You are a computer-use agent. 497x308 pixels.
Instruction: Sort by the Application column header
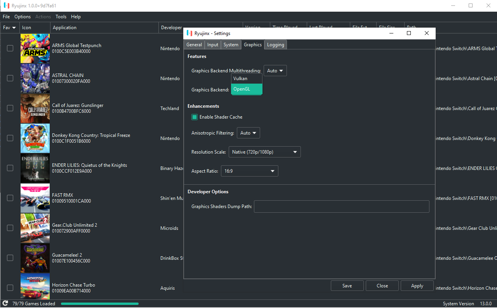(104, 28)
